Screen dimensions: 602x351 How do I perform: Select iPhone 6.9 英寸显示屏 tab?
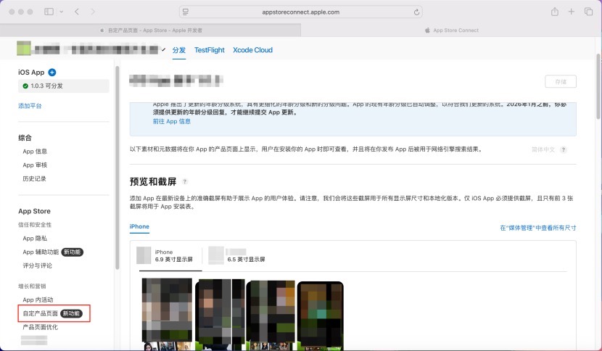pos(170,256)
